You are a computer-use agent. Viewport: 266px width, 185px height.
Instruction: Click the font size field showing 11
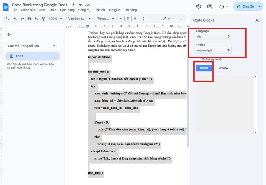point(128,19)
